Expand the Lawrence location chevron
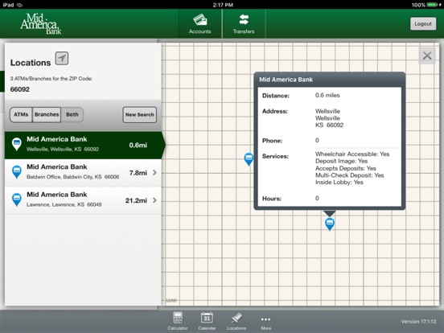The image size is (444, 333). (x=154, y=200)
